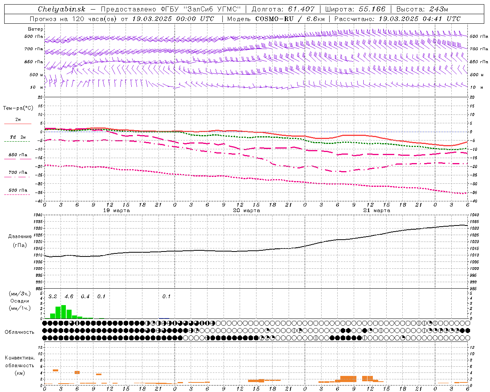Click the tallest green precipitation bar

[x=64, y=312]
